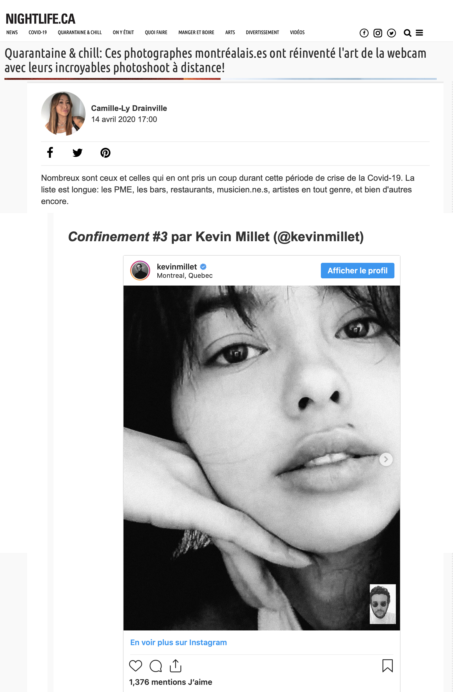Pin article with the Pinterest icon
453x692 pixels.
(x=105, y=153)
